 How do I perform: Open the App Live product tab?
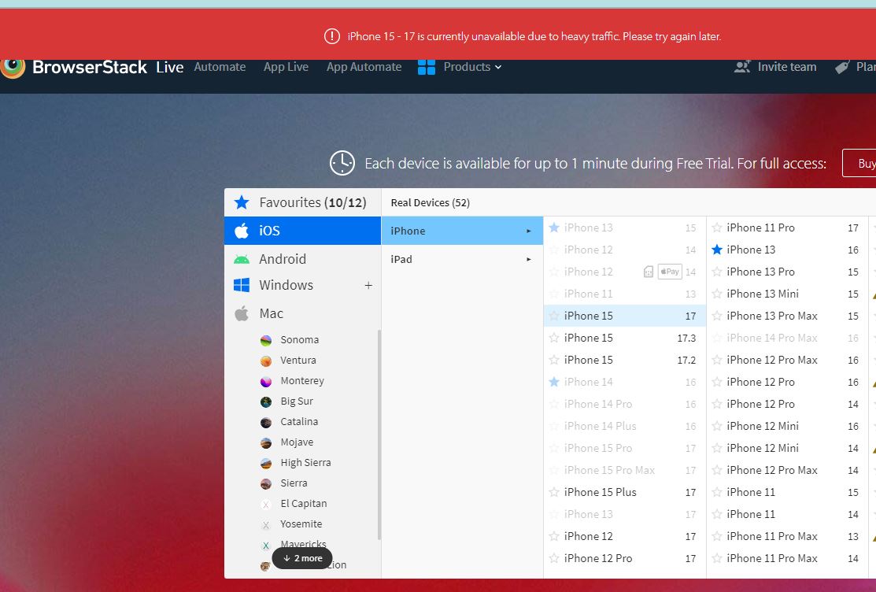pos(286,67)
